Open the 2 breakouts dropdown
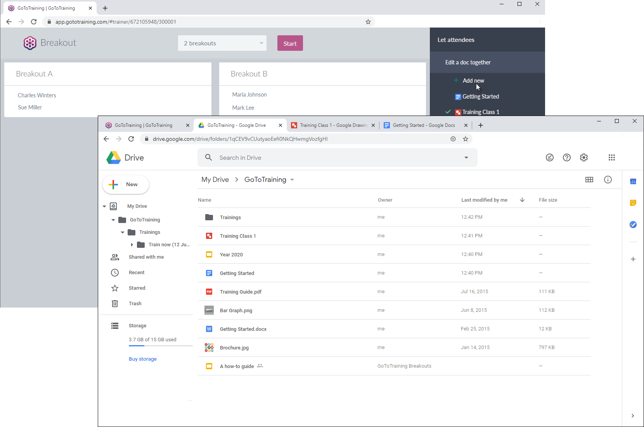644x427 pixels. pyautogui.click(x=222, y=43)
